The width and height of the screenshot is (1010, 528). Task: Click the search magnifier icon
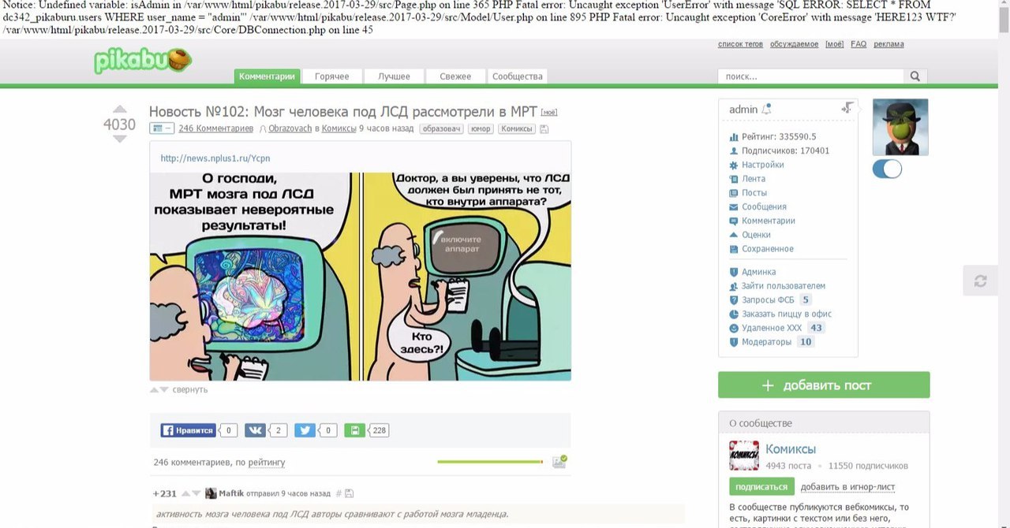coord(915,76)
